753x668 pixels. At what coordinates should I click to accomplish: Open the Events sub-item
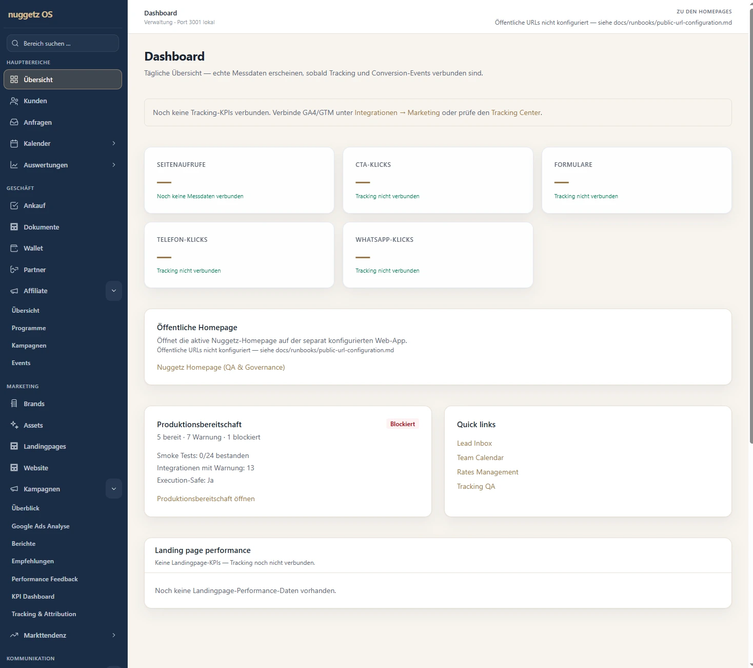pos(21,363)
